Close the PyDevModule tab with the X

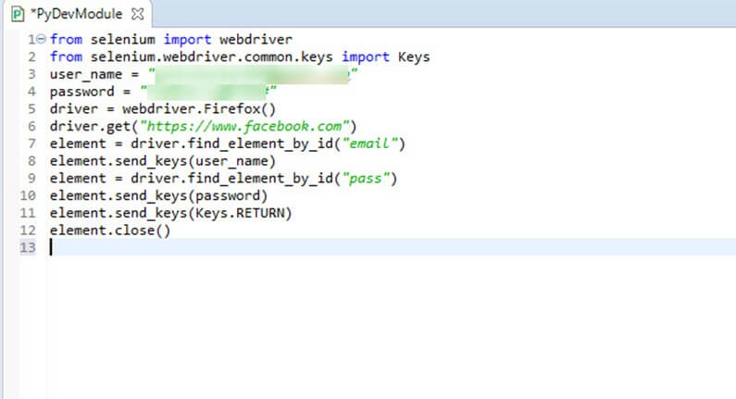138,15
